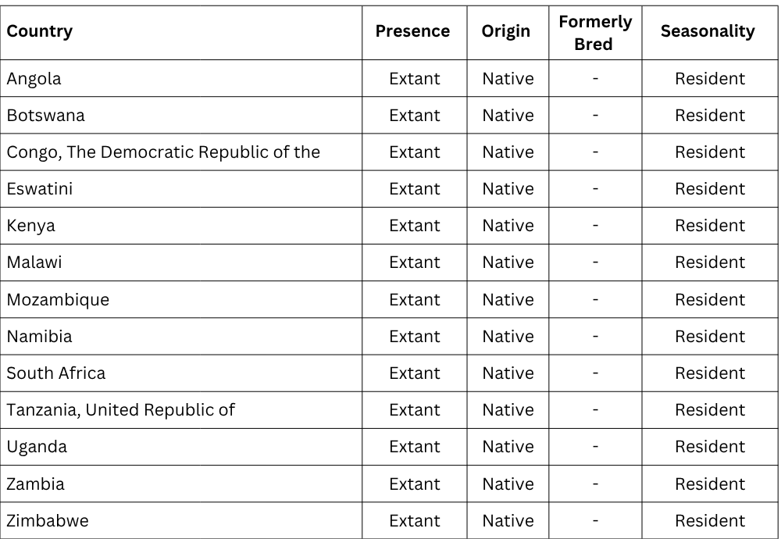Select the Zambia country cell
Viewport: 781px width, 539px height.
pyautogui.click(x=36, y=484)
